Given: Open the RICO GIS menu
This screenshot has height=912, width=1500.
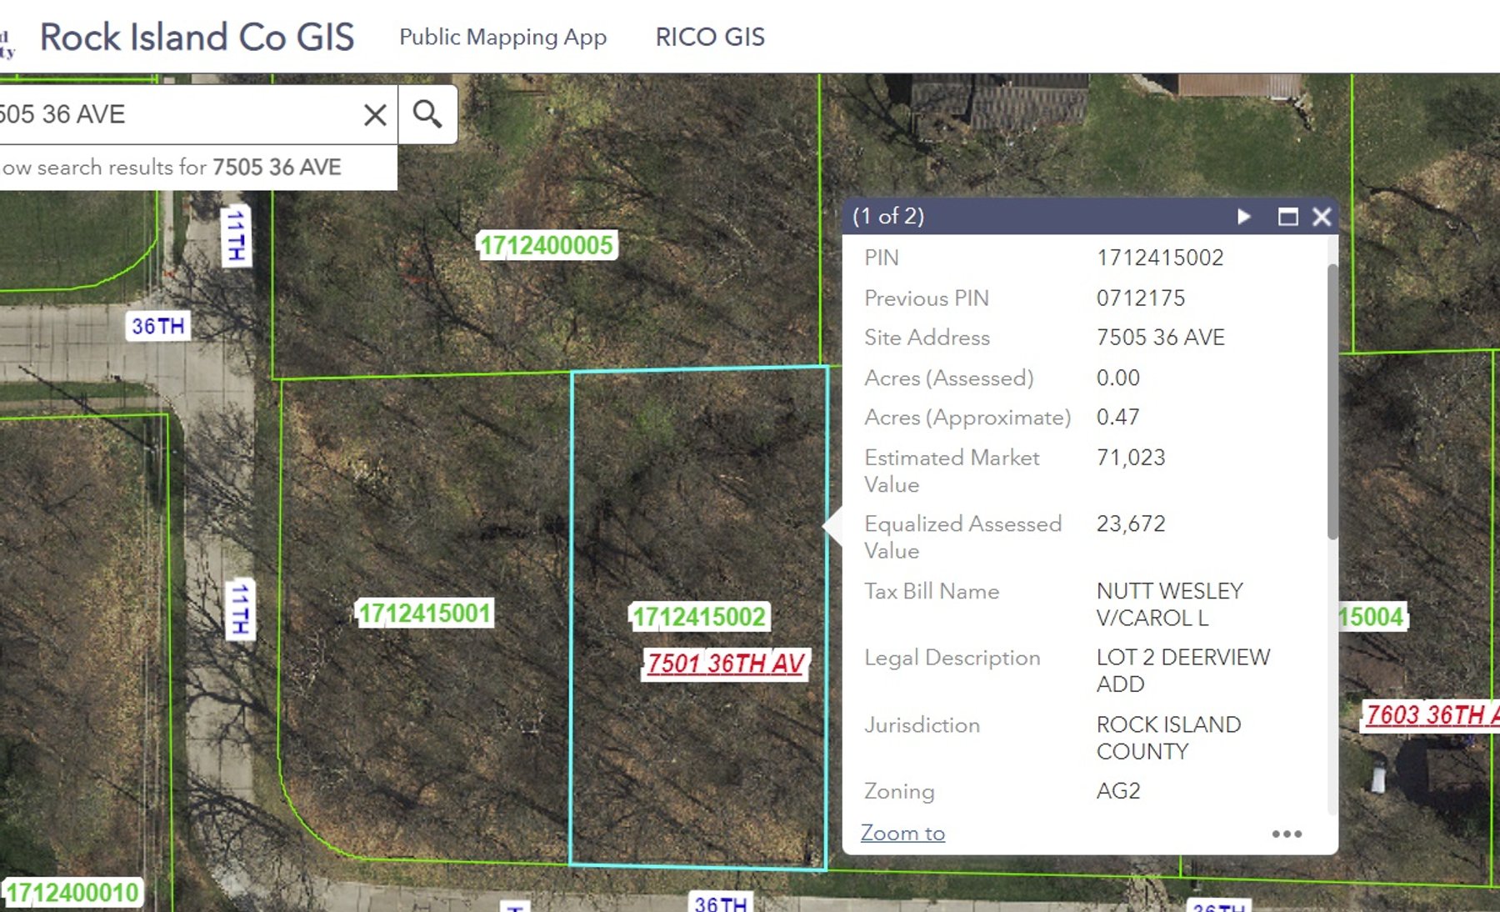Looking at the screenshot, I should [709, 37].
